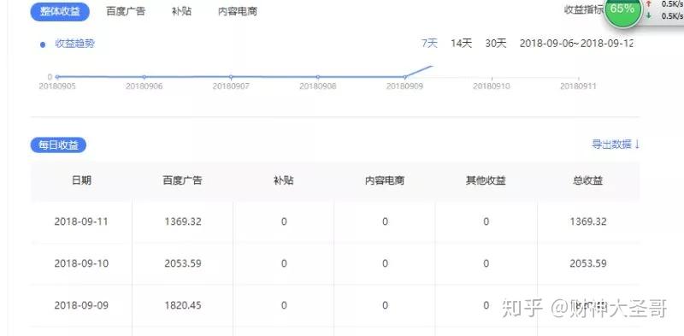This screenshot has height=336, width=684.
Task: Select the 整体收益 tab
Action: click(60, 12)
